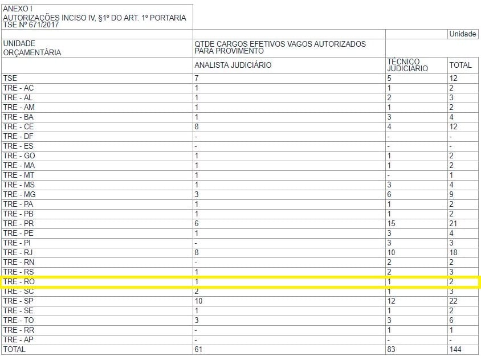The height and width of the screenshot is (356, 481).
Task: Click TRE - RJ total value "18"
Action: point(453,253)
